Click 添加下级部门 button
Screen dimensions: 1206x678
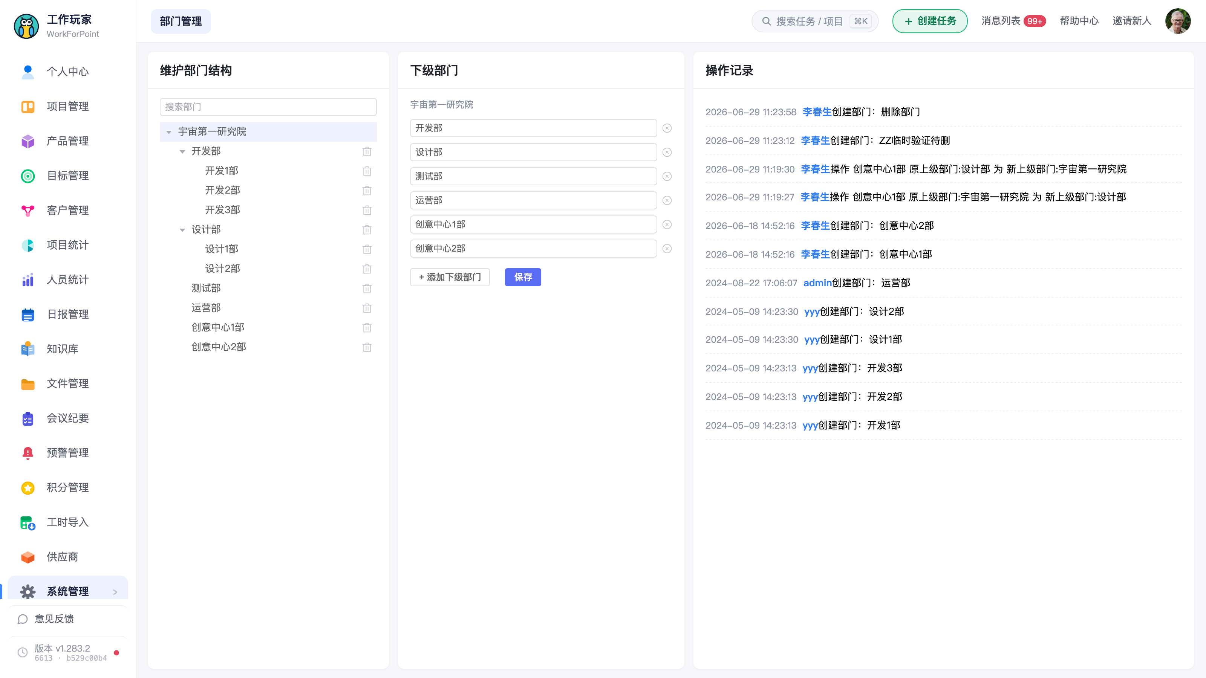pyautogui.click(x=450, y=277)
